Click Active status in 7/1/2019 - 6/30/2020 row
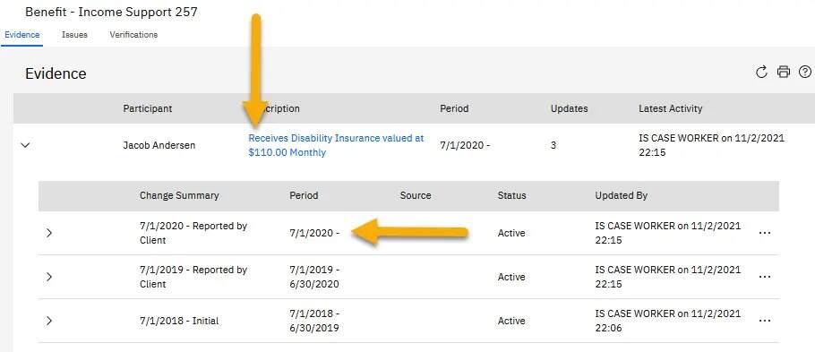815x352 pixels. pos(511,277)
